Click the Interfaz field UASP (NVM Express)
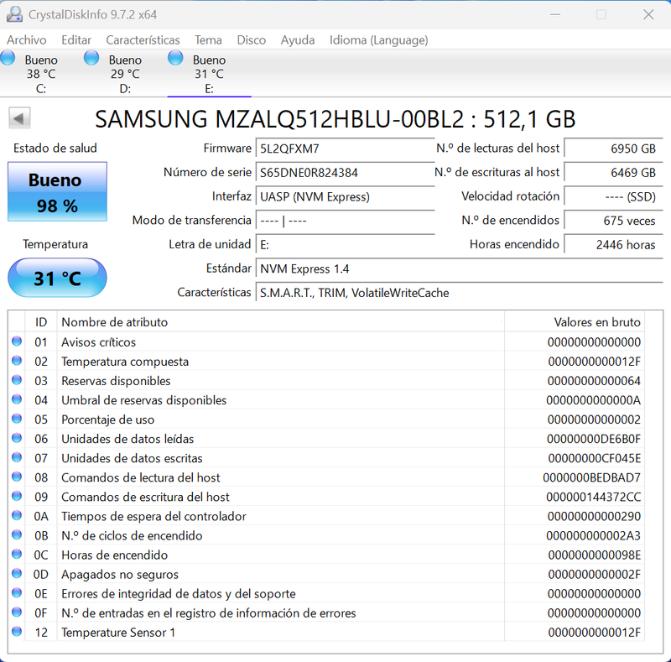Viewport: 671px width, 662px height. [345, 196]
